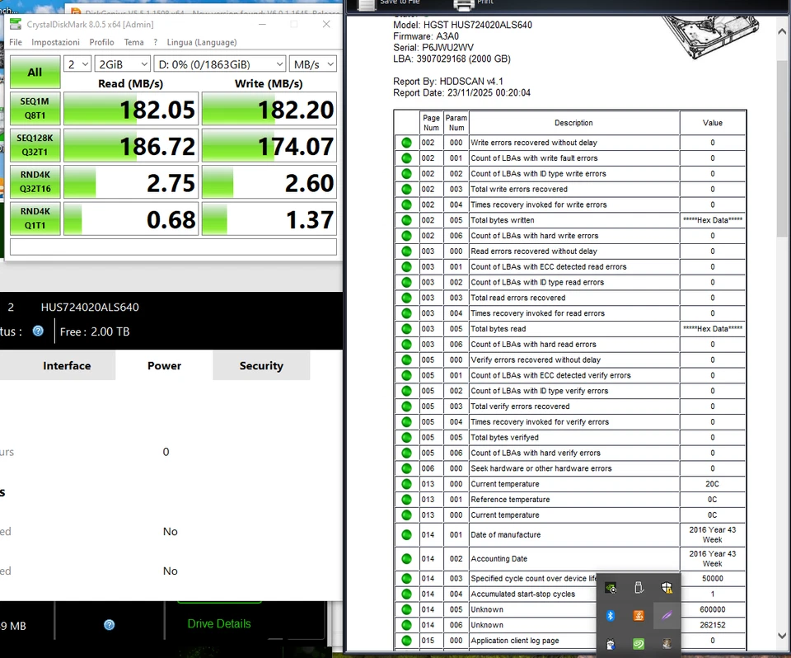Click the Save to File icon in HDDScan

(365, 5)
